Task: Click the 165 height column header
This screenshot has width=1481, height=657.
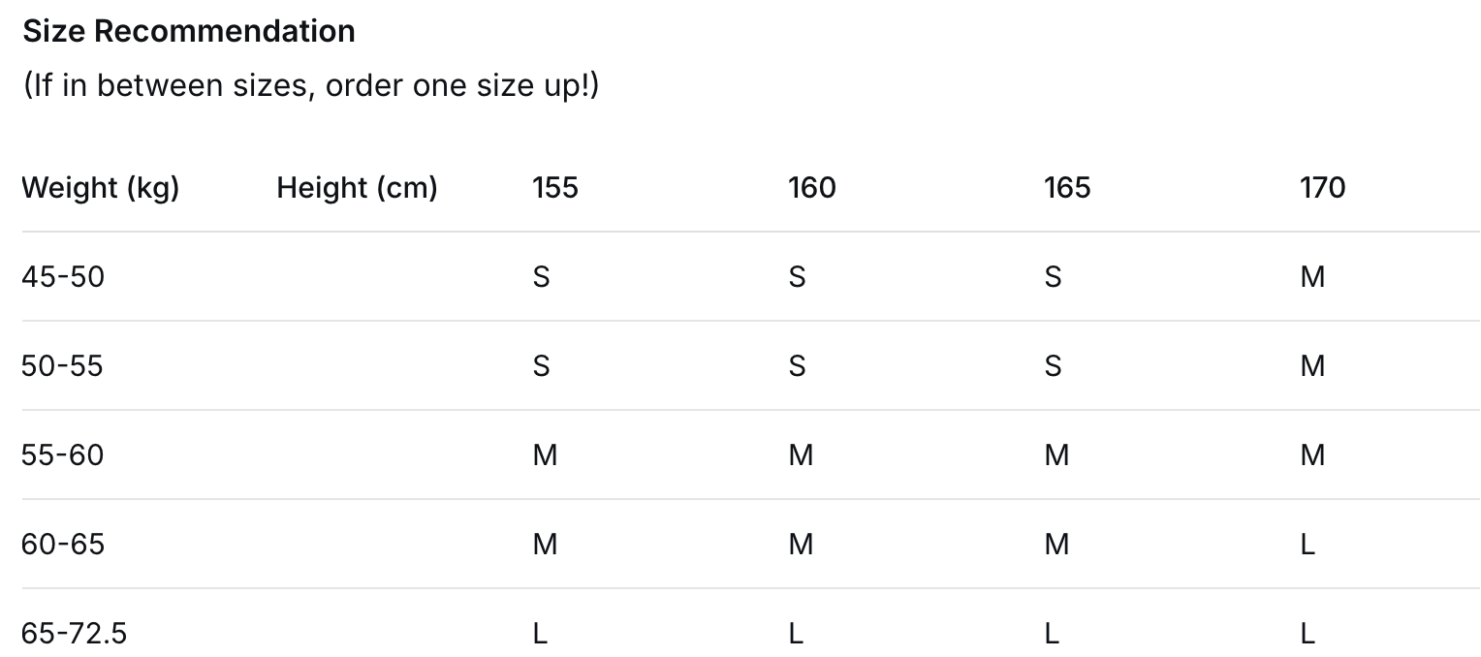Action: (1067, 187)
